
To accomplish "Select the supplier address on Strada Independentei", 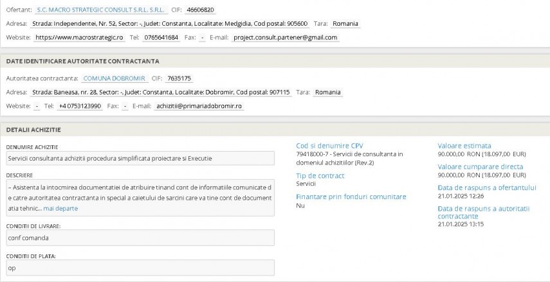I will pyautogui.click(x=170, y=24).
